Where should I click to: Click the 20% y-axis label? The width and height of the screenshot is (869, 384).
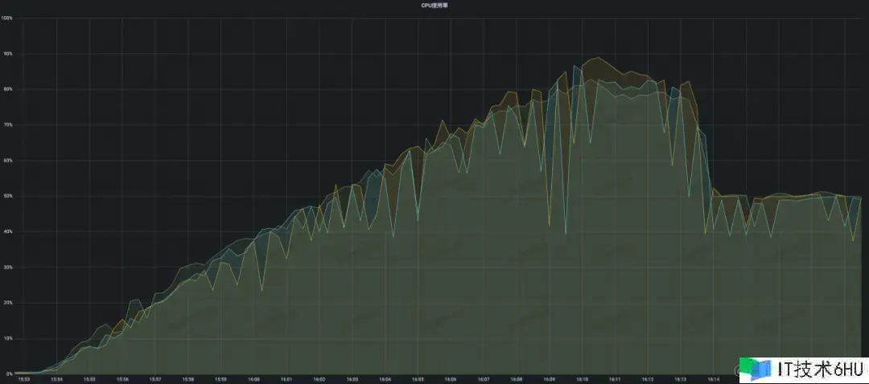click(x=6, y=303)
